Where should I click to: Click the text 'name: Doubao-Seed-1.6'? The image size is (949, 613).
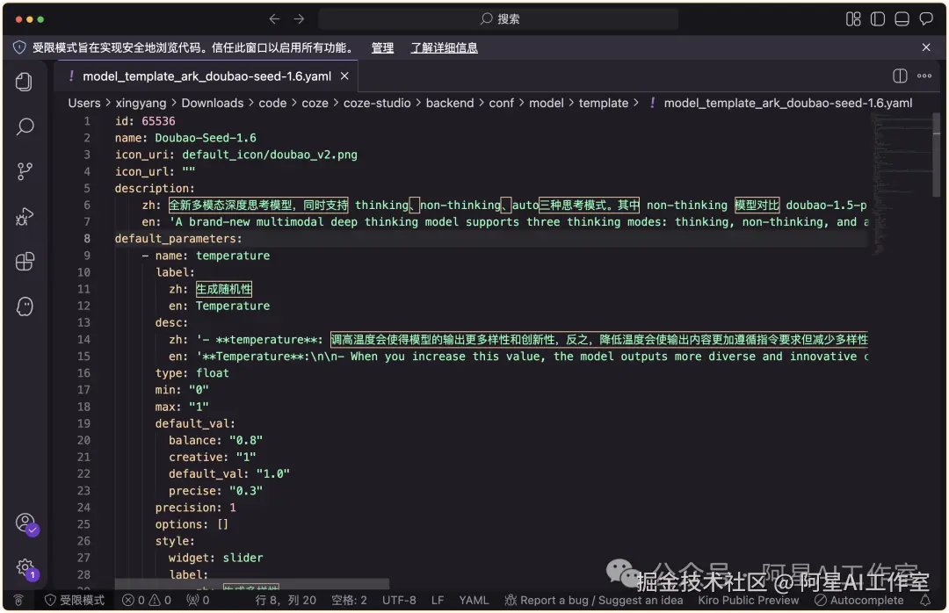tap(185, 138)
